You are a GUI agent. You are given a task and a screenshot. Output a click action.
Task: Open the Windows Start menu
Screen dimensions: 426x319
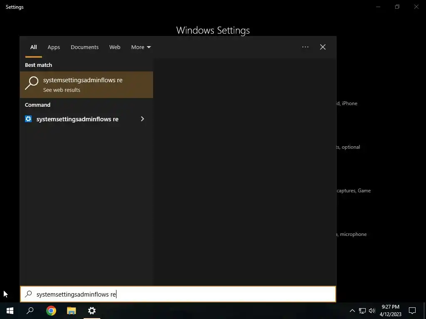[10, 311]
